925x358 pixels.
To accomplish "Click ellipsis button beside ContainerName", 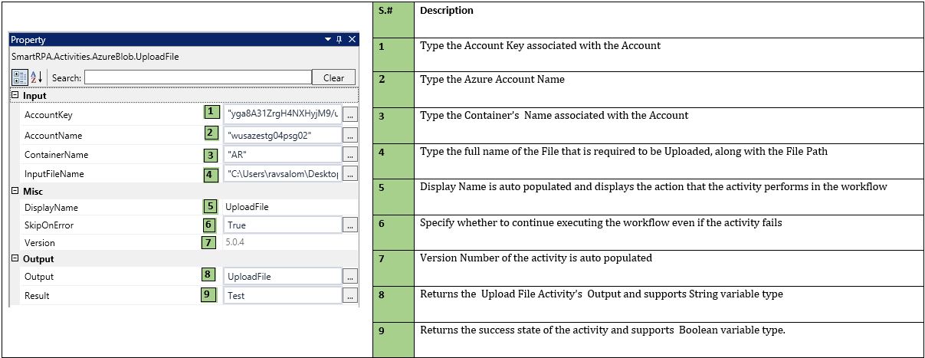I will pyautogui.click(x=350, y=155).
